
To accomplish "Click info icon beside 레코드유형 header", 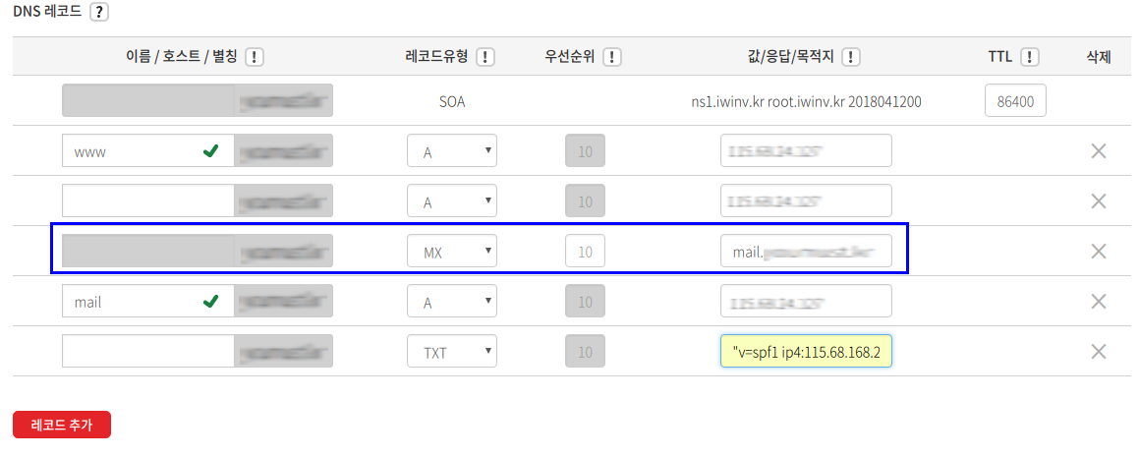I will pyautogui.click(x=484, y=57).
